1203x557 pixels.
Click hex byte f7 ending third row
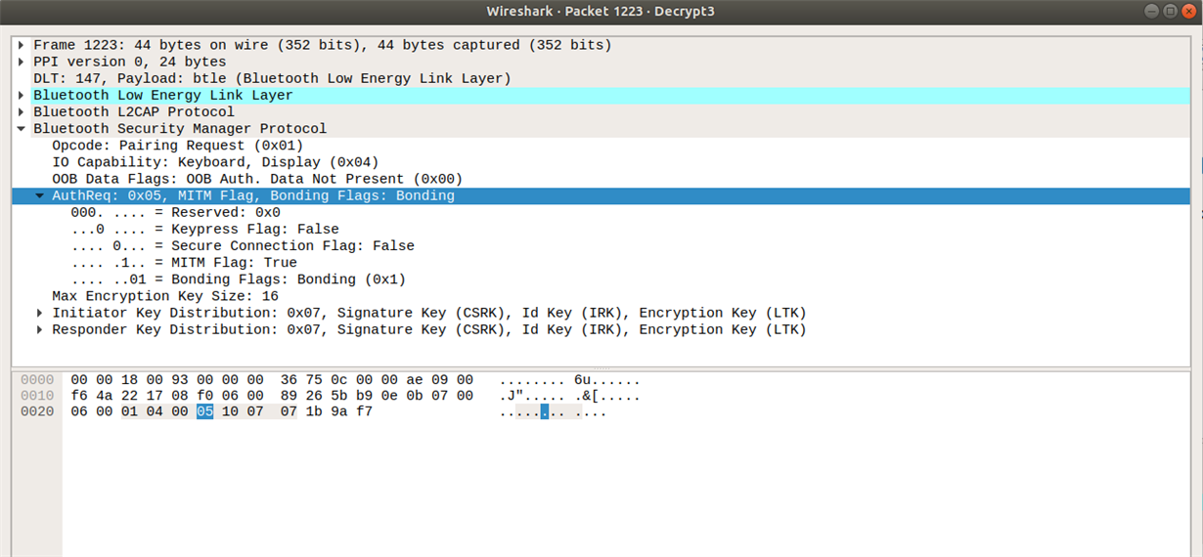pyautogui.click(x=364, y=412)
